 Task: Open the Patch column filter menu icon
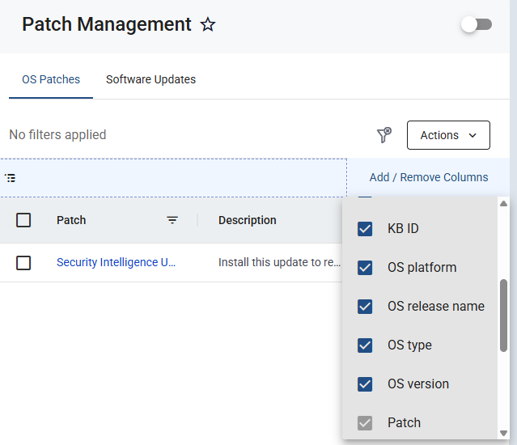(x=172, y=220)
